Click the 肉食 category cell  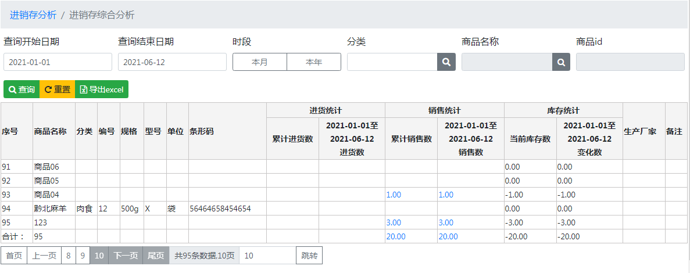point(86,209)
